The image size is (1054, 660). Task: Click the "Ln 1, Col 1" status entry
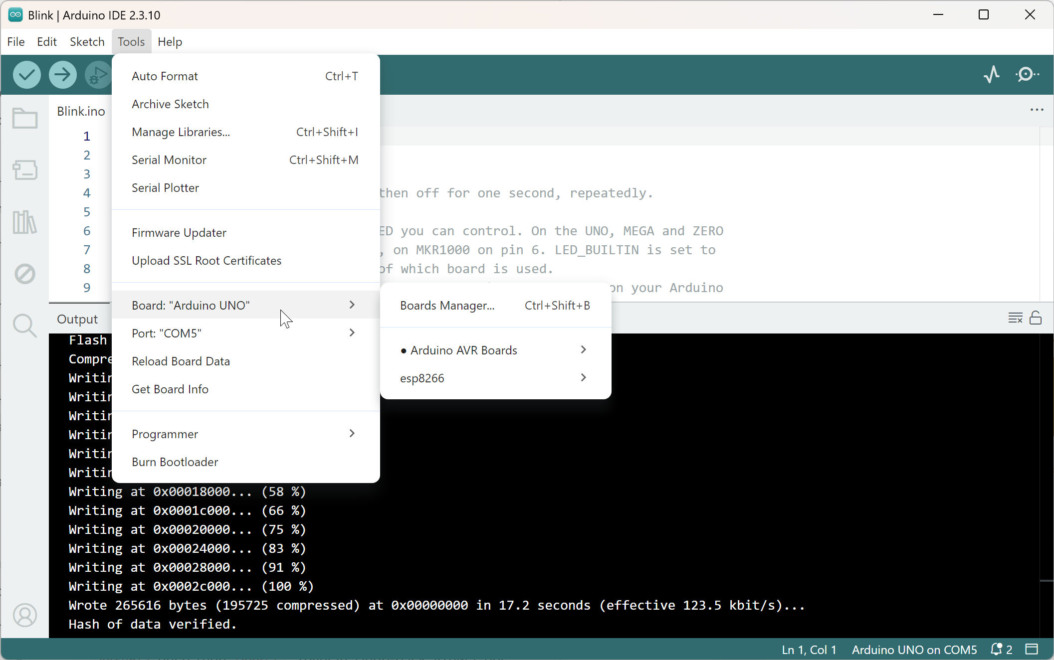809,650
